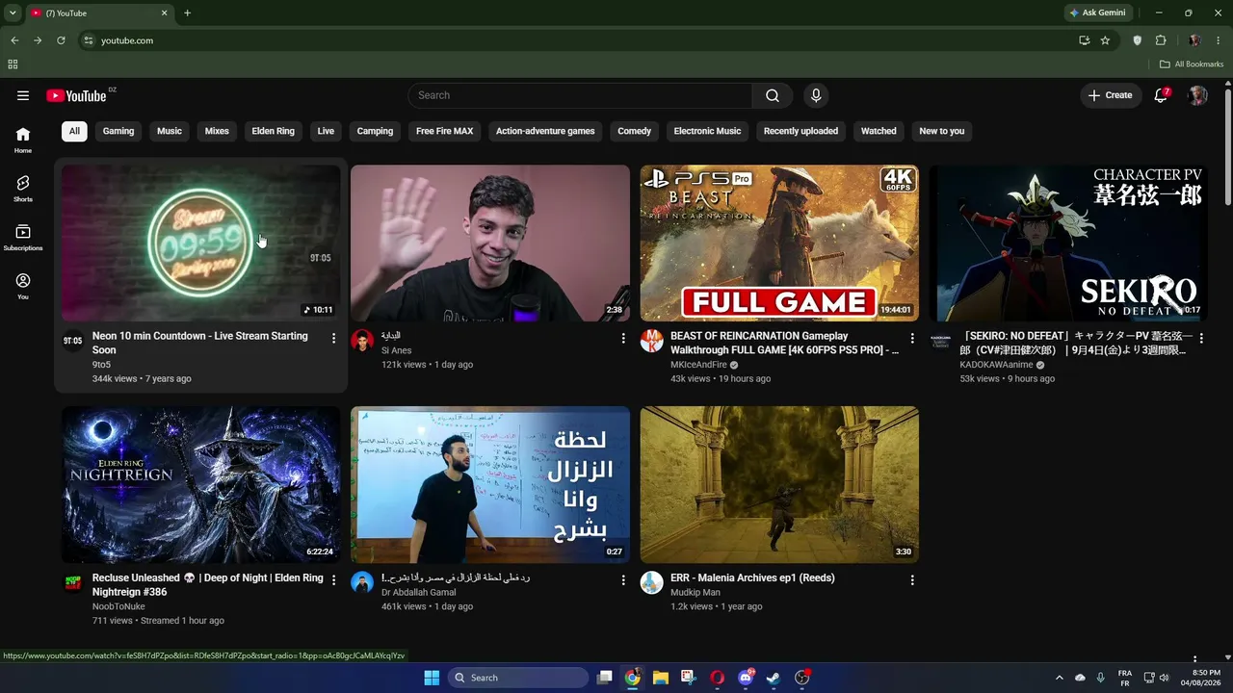Open the ERR - Malenia Archives ep1 title link
1233x693 pixels.
(752, 577)
